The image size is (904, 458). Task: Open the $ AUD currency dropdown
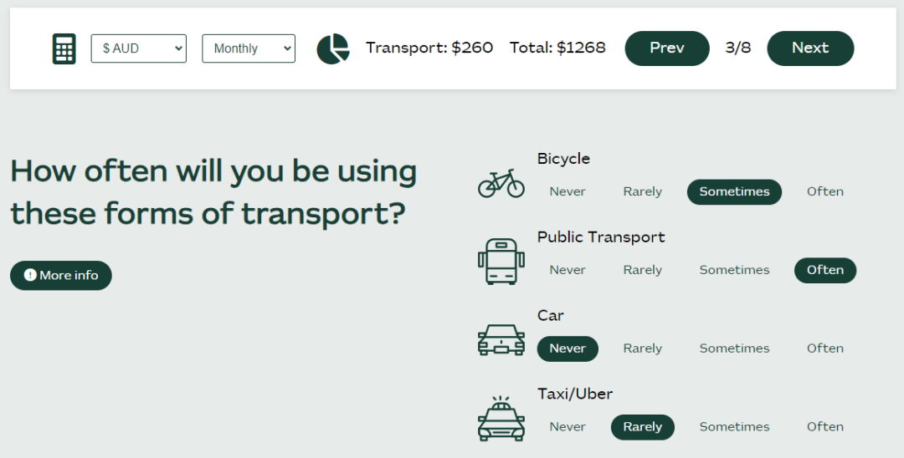[138, 48]
